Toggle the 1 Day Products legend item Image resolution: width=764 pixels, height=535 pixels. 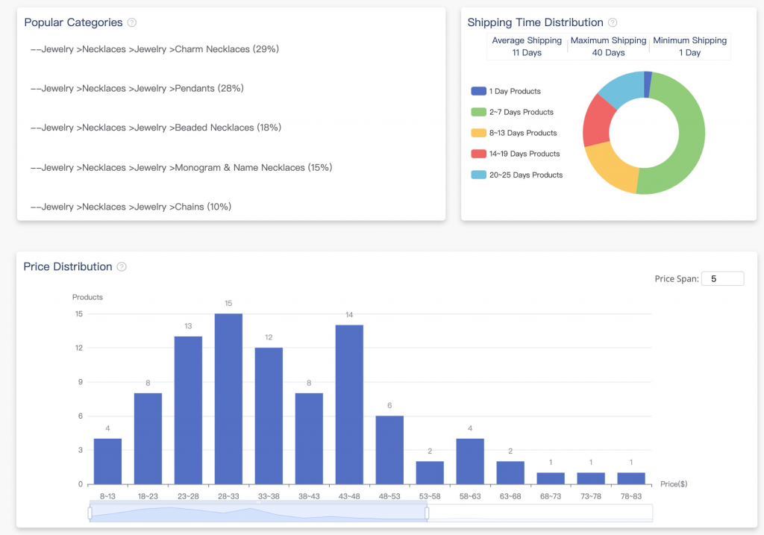506,91
